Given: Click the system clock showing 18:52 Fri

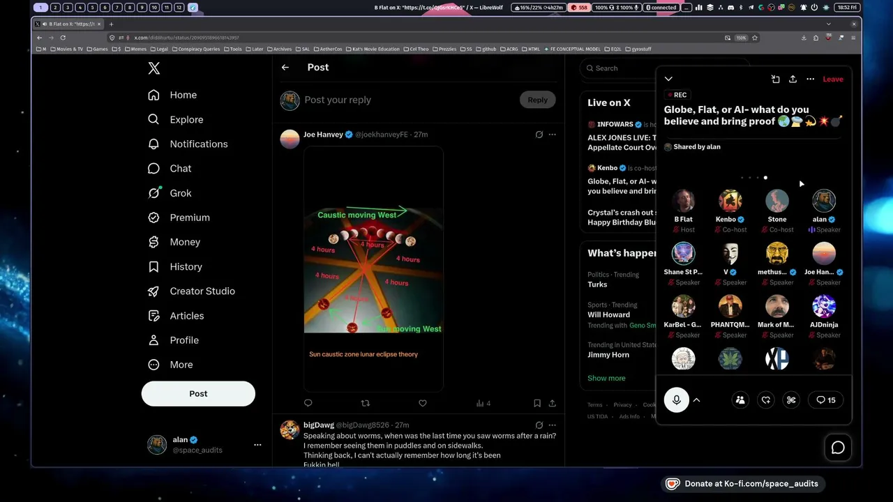Looking at the screenshot, I should 847,8.
